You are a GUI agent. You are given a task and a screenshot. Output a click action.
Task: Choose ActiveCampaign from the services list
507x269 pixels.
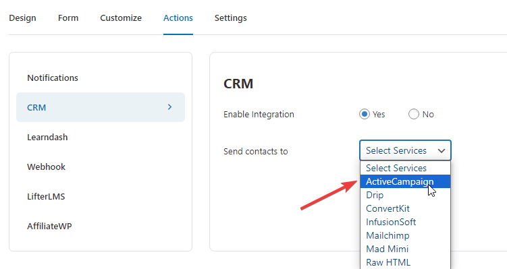[405, 181]
